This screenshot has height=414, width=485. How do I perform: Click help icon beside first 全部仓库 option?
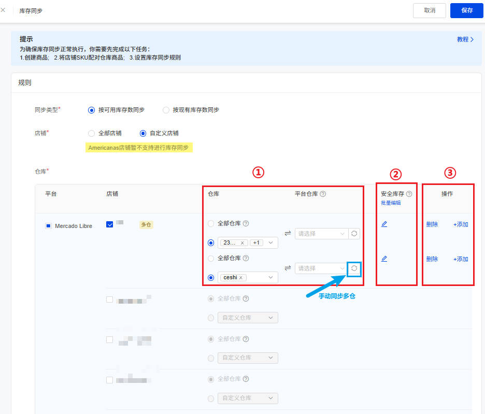click(x=246, y=223)
